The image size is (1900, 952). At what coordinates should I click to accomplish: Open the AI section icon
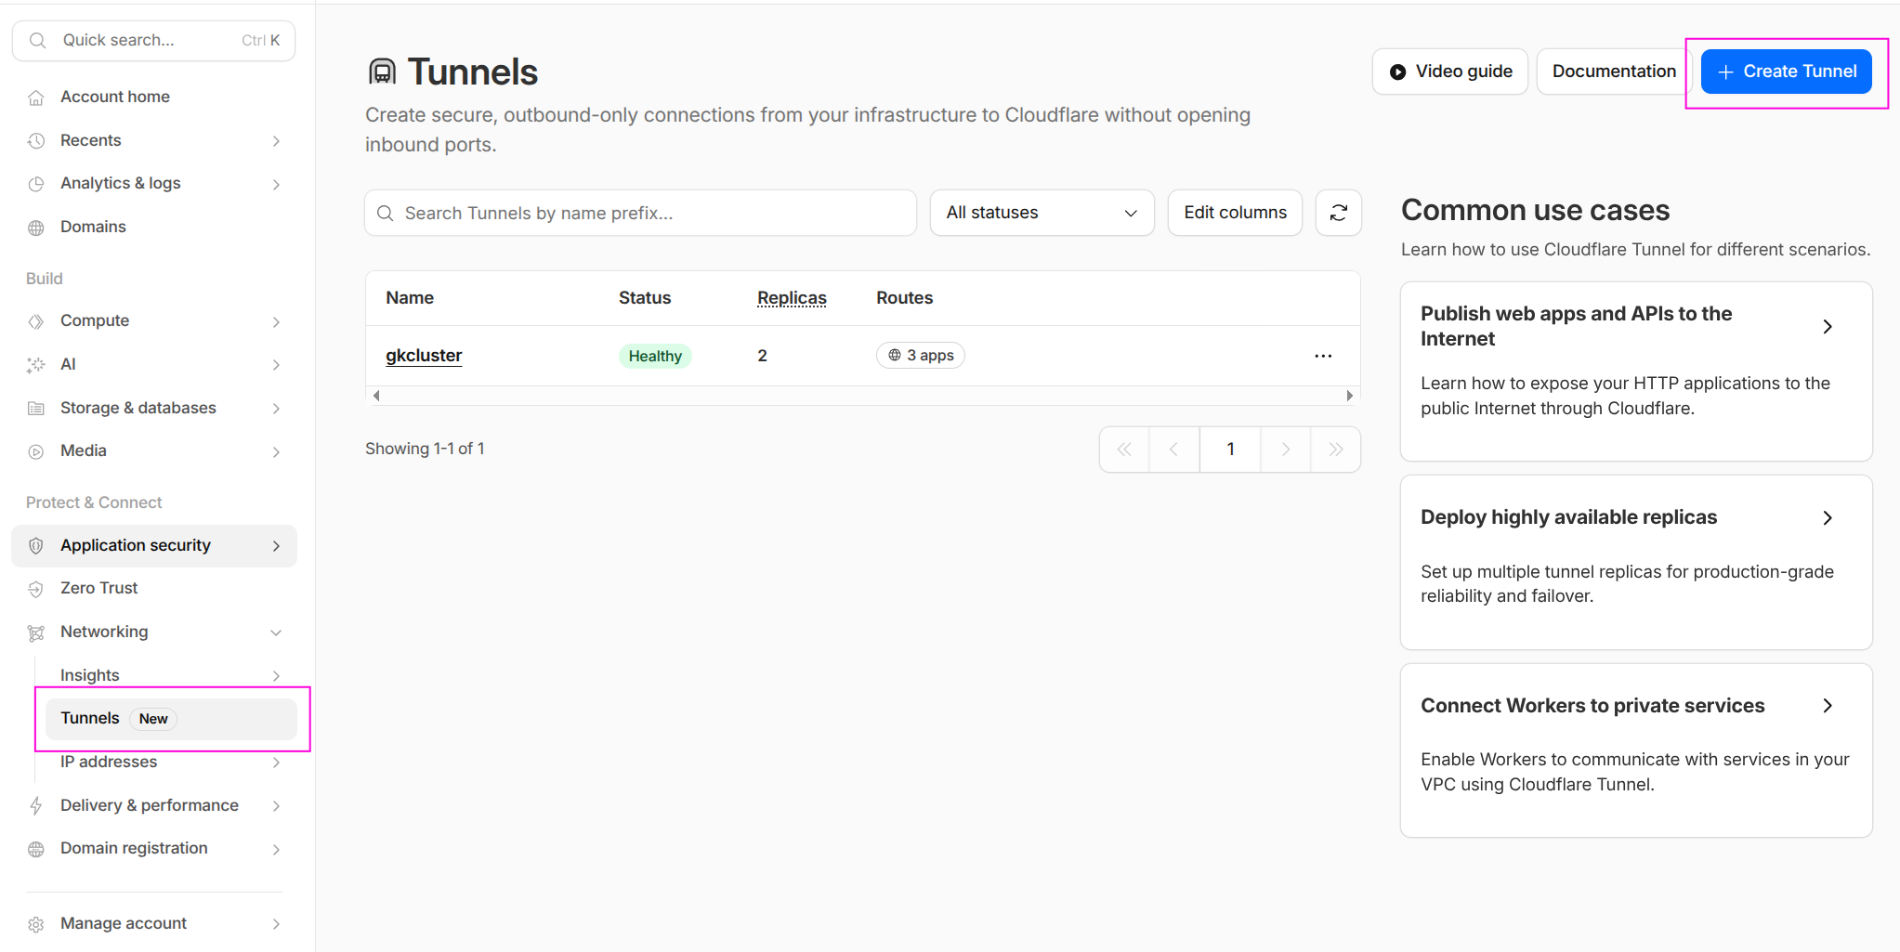click(x=35, y=364)
